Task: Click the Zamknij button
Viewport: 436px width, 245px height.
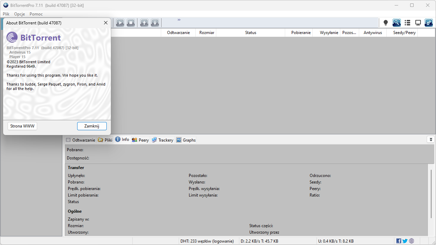Action: pos(92,126)
